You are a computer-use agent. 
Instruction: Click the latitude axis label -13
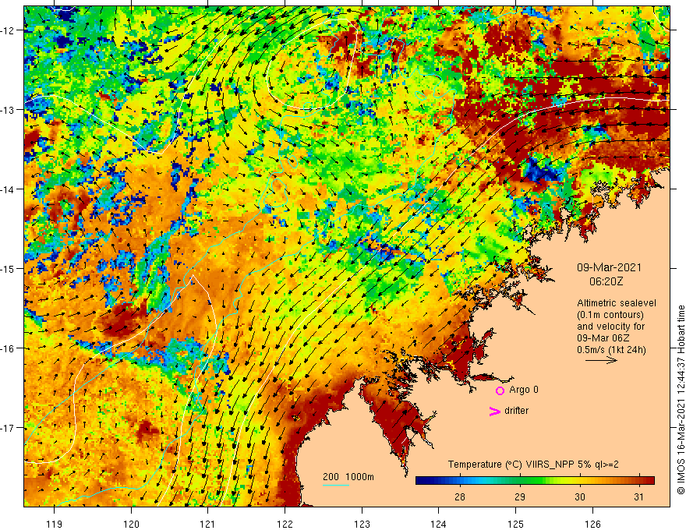[8, 110]
